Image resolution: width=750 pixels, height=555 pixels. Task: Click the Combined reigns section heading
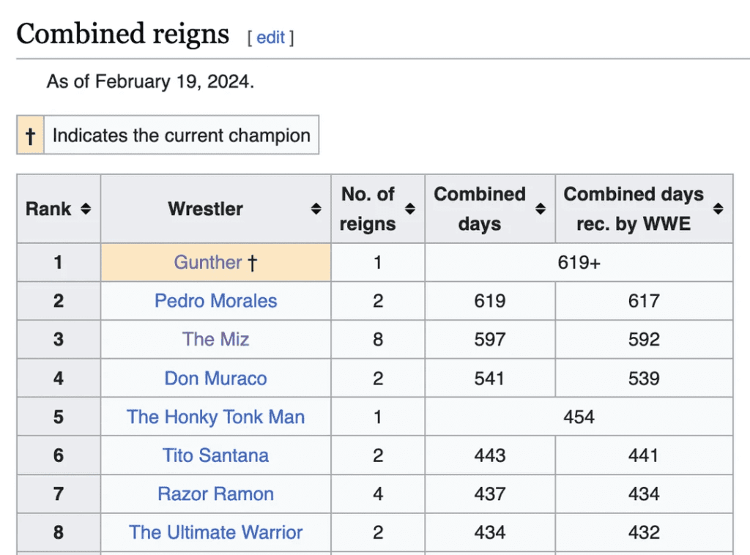(122, 34)
